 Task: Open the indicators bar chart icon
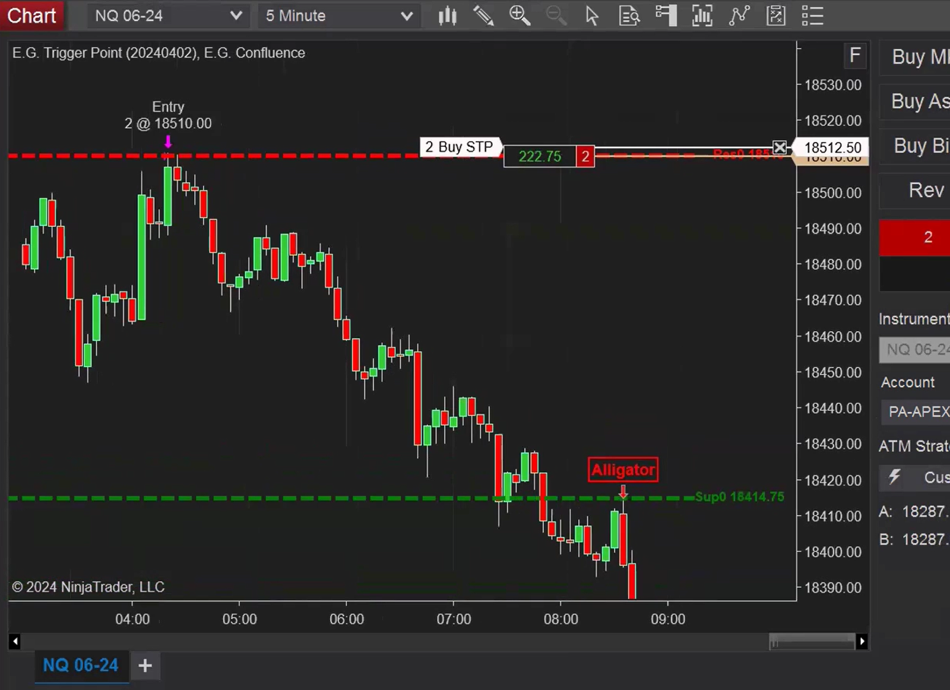click(x=702, y=16)
